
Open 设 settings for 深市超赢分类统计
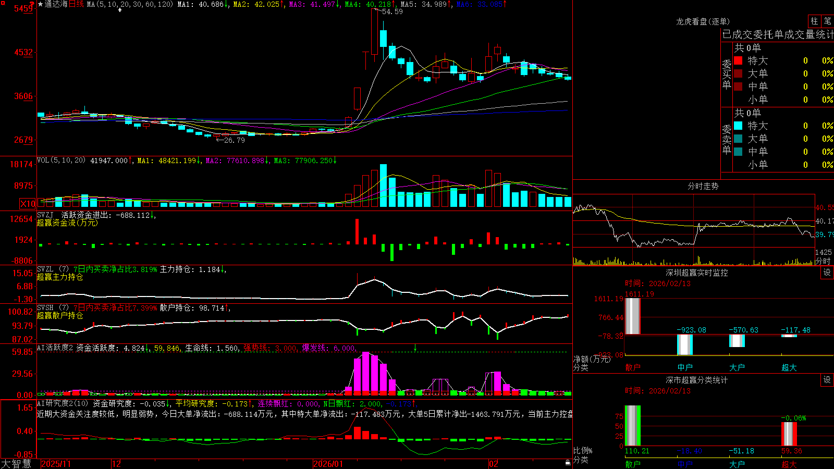click(x=827, y=380)
